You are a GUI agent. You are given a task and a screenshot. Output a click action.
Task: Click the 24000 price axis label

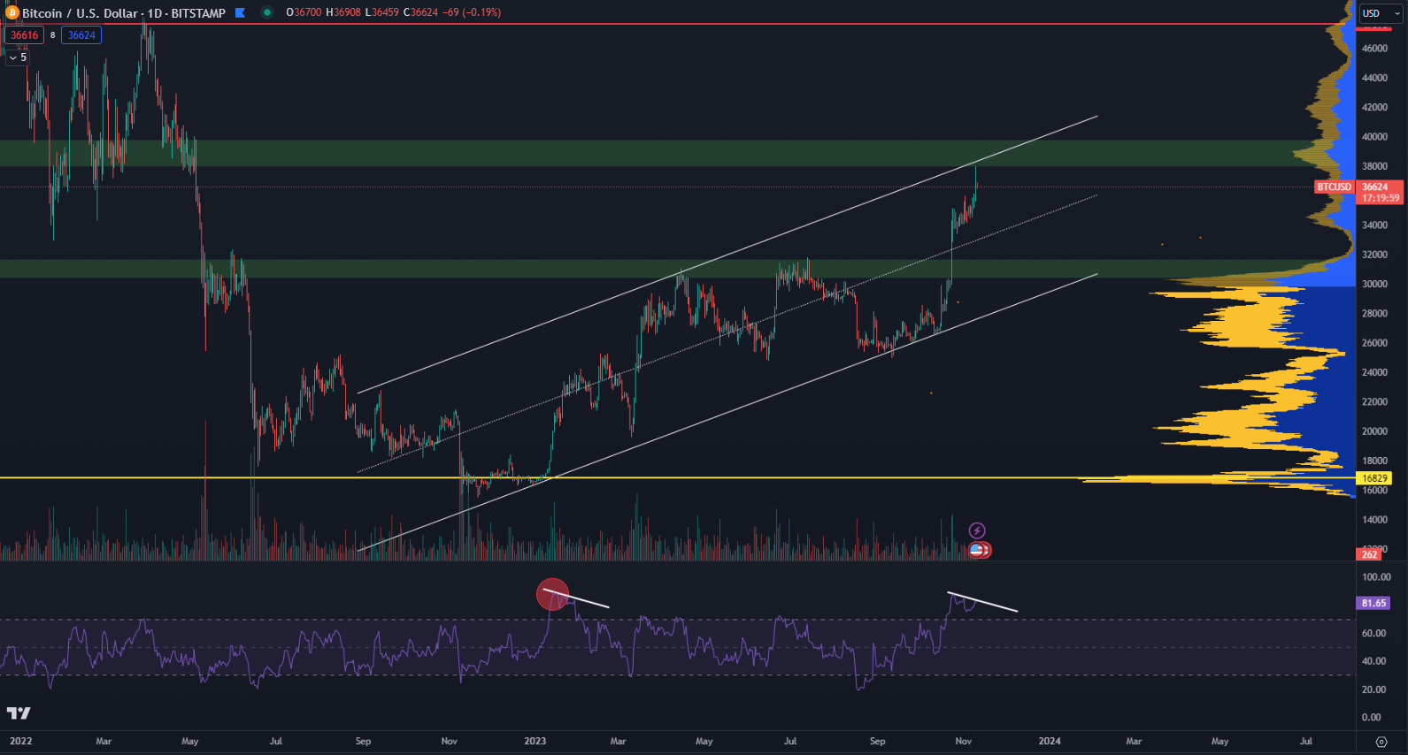click(1374, 372)
